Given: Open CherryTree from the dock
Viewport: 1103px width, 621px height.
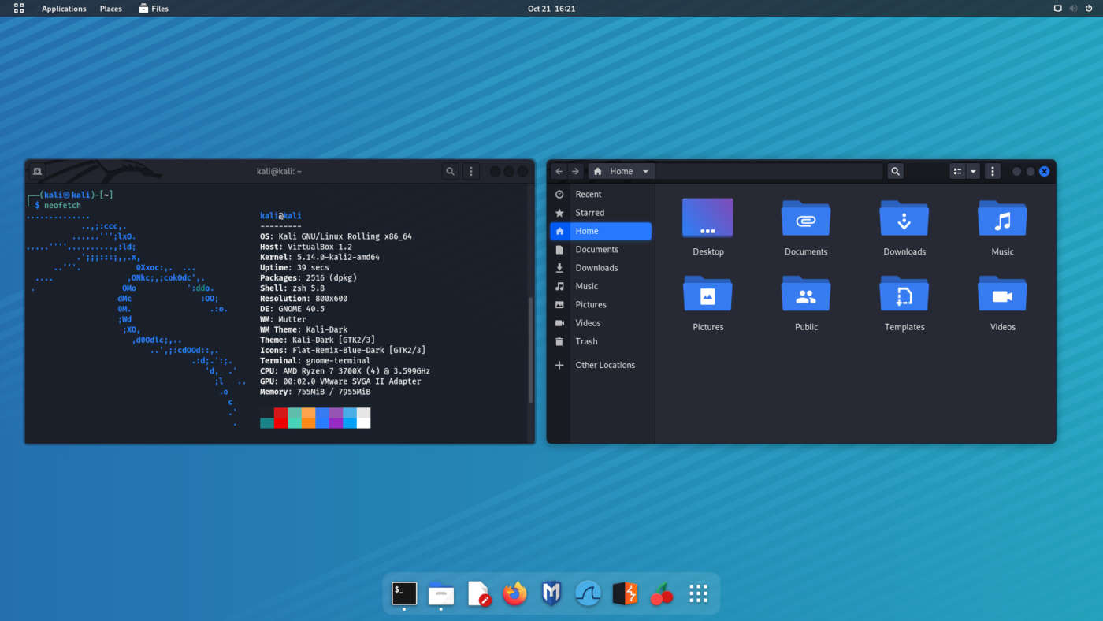Looking at the screenshot, I should (x=661, y=593).
